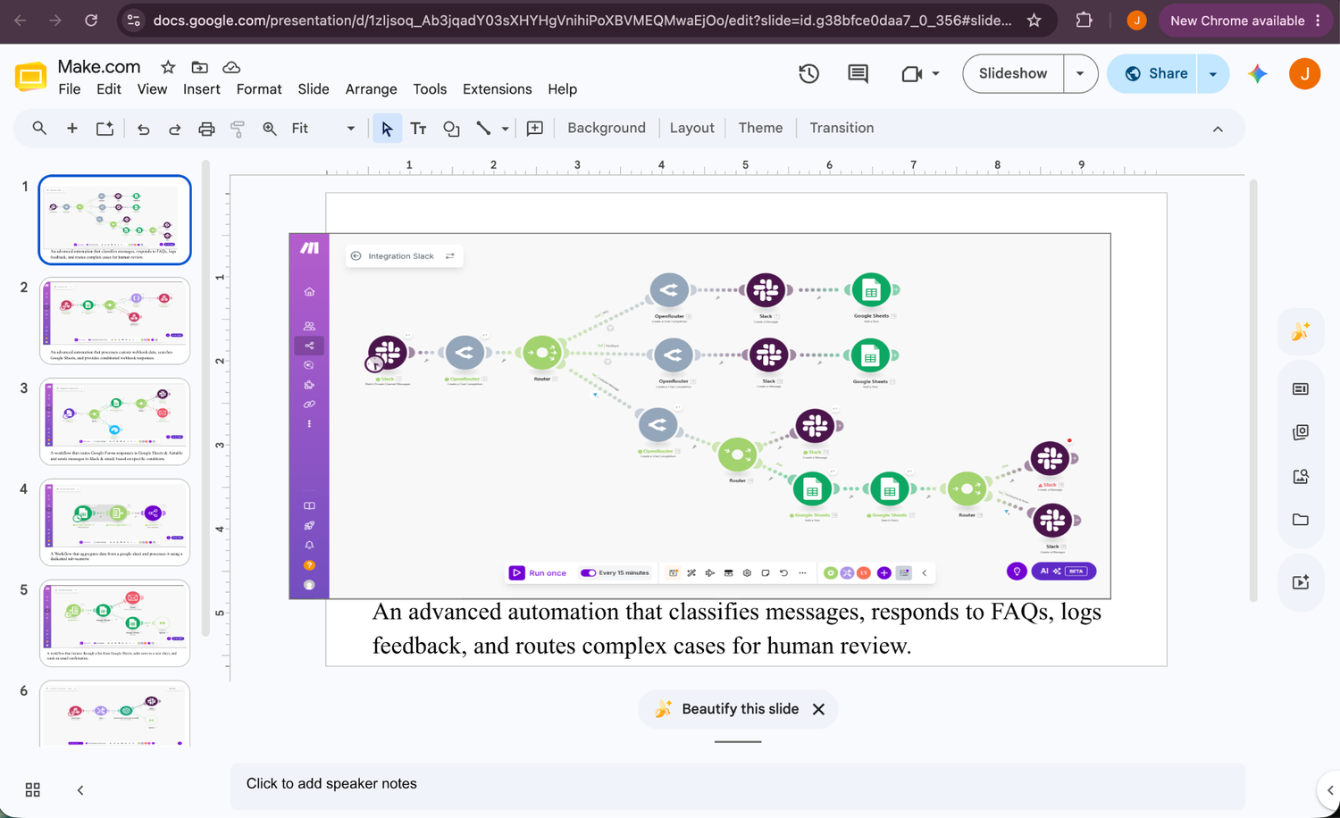Image resolution: width=1340 pixels, height=818 pixels.
Task: Choose the select cursor tool
Action: click(387, 129)
